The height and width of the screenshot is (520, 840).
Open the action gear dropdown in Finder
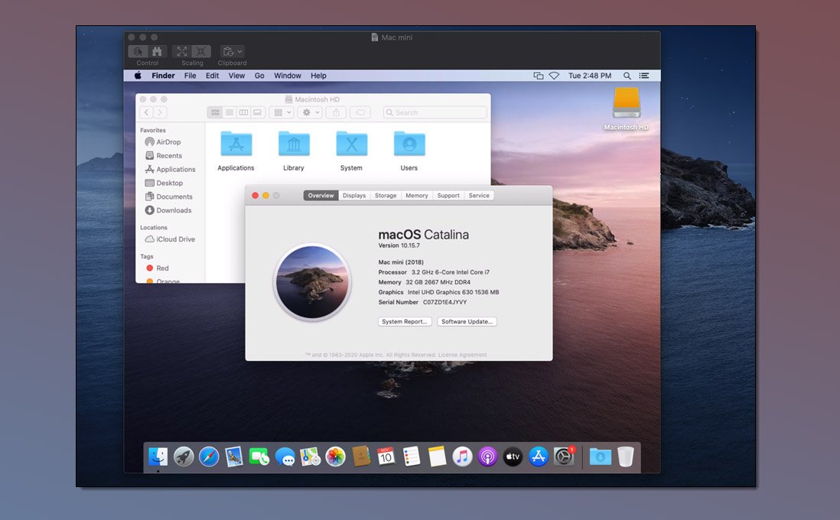[310, 112]
